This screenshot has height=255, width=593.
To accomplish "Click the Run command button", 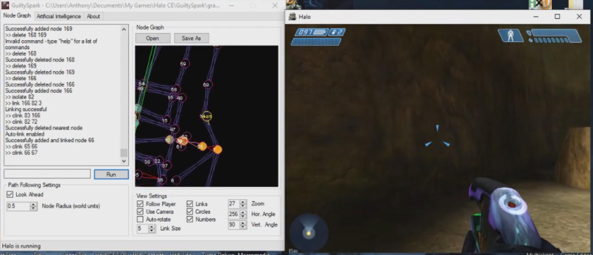I will coord(111,174).
